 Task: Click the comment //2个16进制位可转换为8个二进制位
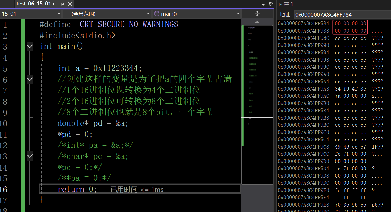click(x=129, y=101)
